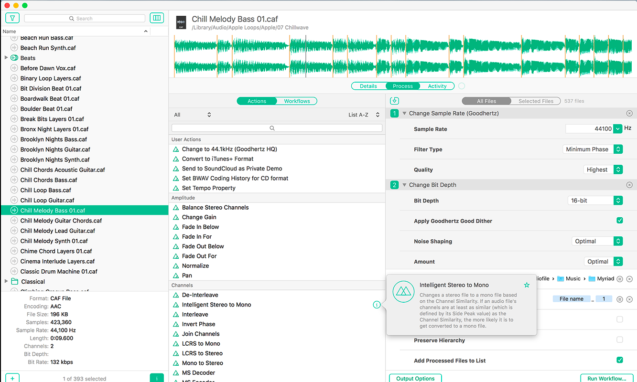Click the columns view icon beside the search field
The height and width of the screenshot is (382, 637).
[x=156, y=18]
